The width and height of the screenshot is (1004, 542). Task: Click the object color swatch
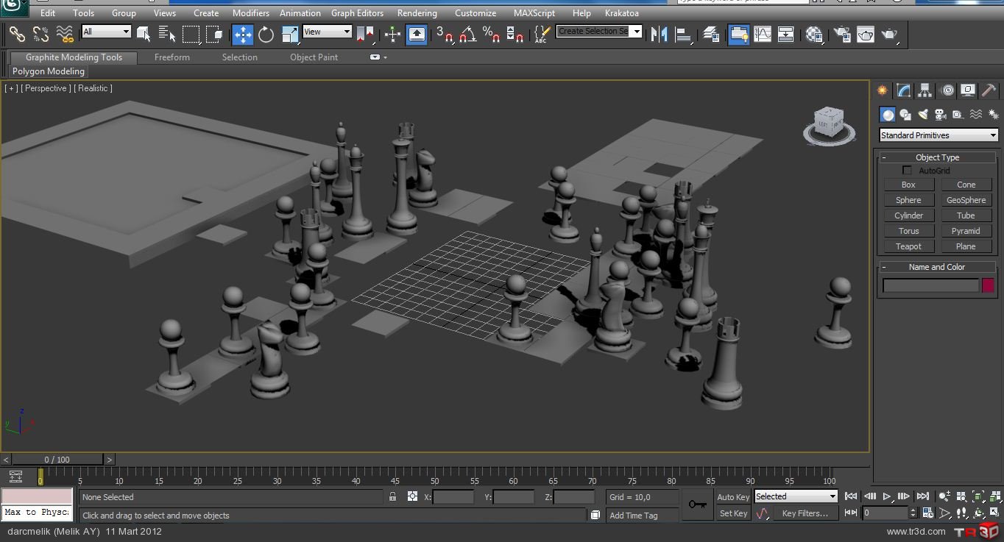point(988,285)
